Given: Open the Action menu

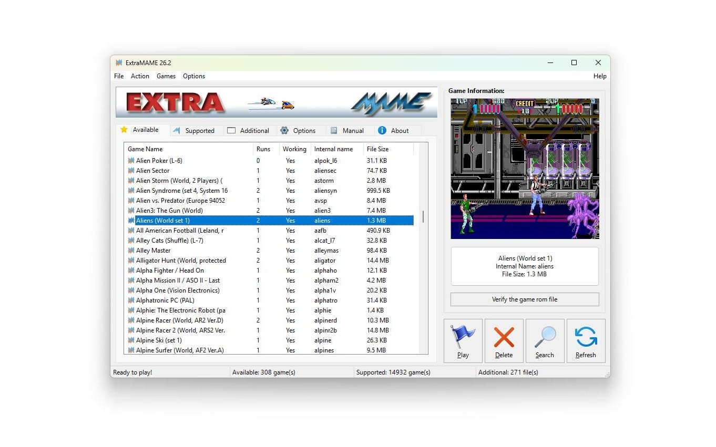Looking at the screenshot, I should pyautogui.click(x=140, y=76).
